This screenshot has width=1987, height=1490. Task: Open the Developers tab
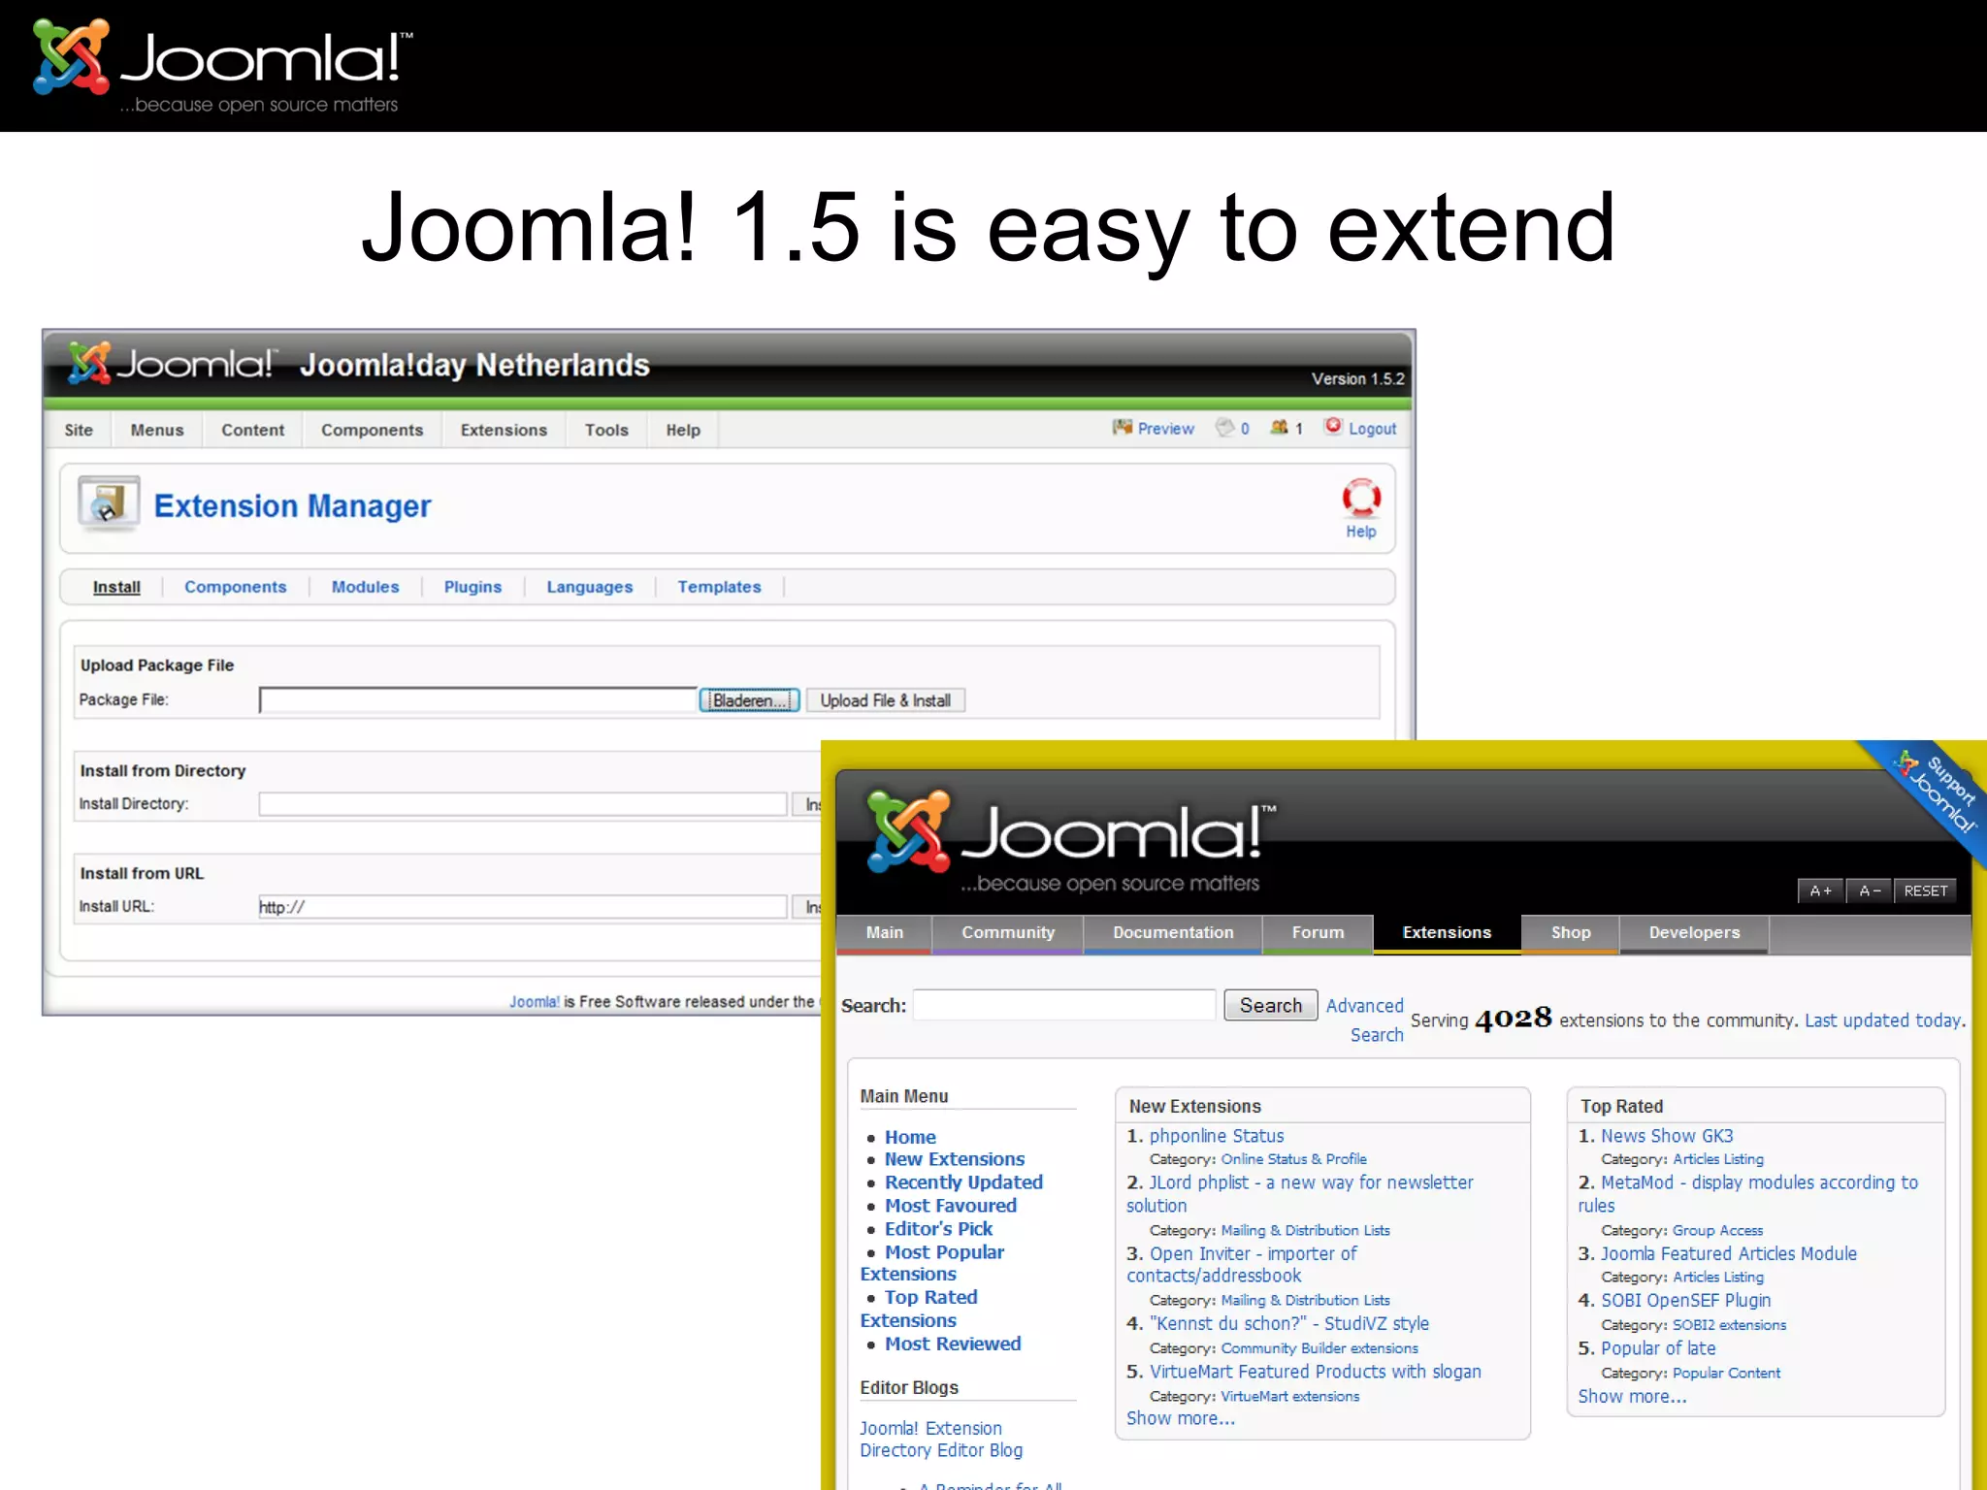click(1694, 933)
